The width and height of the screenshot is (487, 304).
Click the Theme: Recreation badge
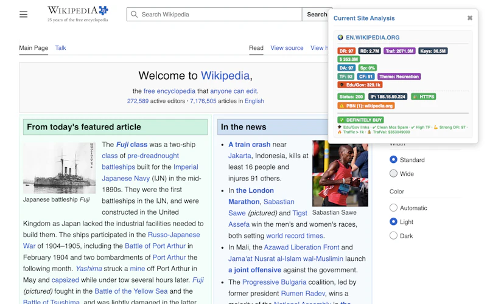399,77
